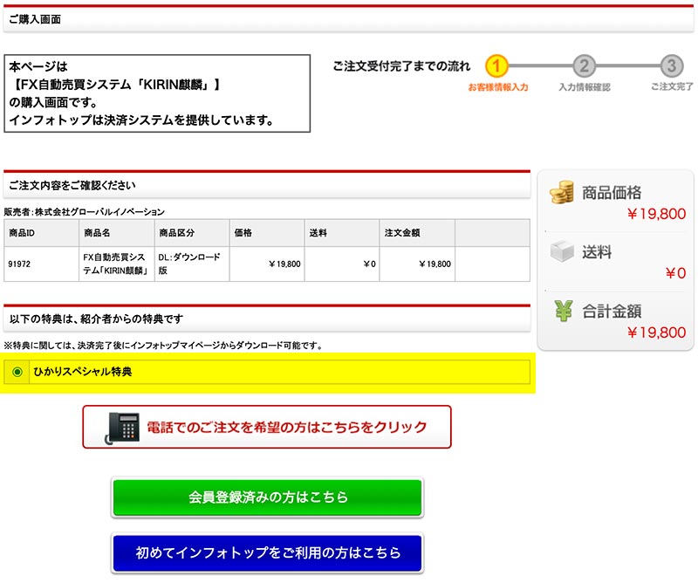Click the 商品ID column header
698x583 pixels.
click(x=41, y=232)
